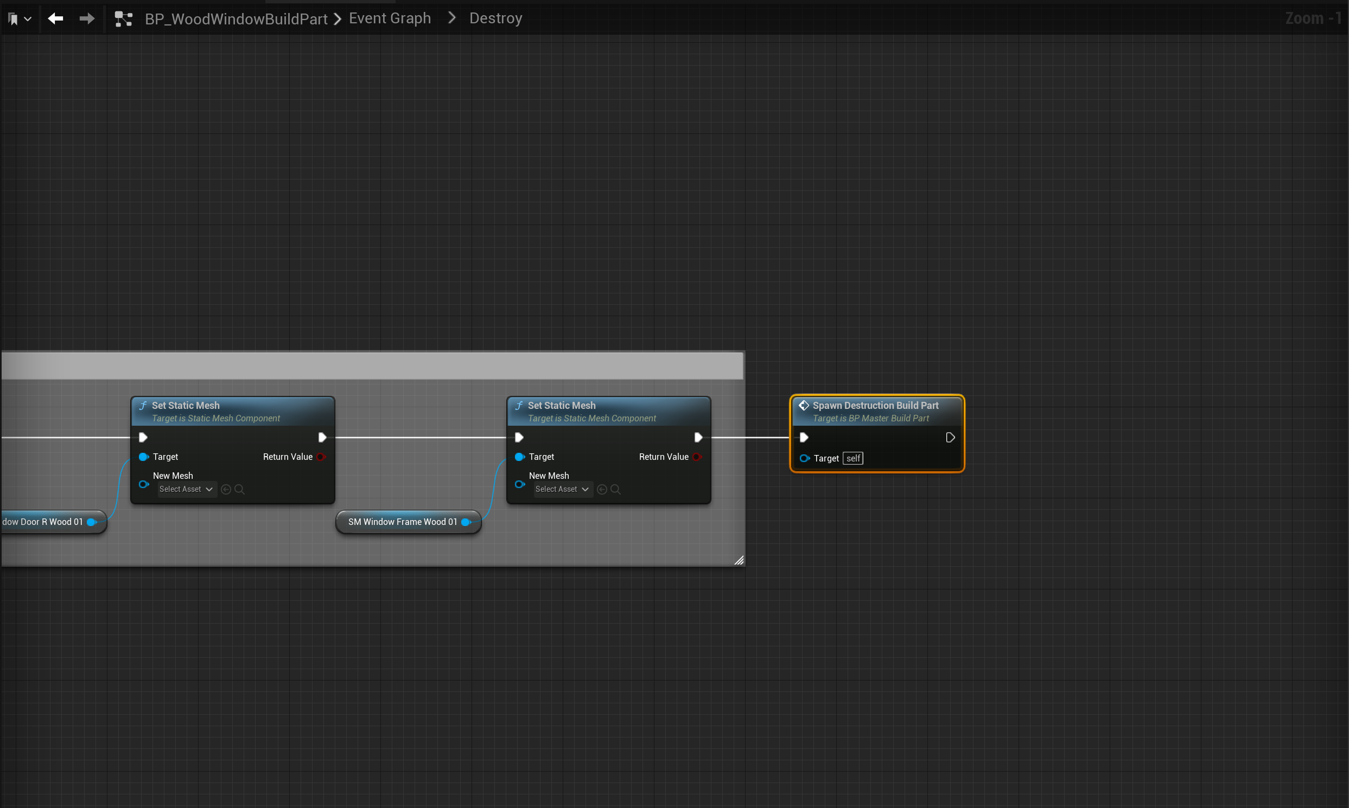This screenshot has width=1349, height=808.
Task: Navigate to the Event Graph breadcrumb
Action: click(x=390, y=18)
